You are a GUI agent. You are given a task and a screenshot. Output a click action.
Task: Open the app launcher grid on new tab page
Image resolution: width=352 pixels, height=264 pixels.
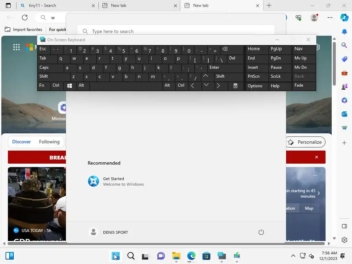16,47
